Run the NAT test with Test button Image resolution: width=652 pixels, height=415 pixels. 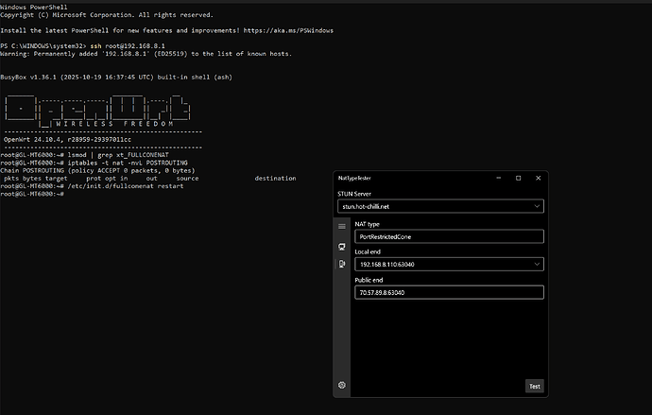[534, 387]
